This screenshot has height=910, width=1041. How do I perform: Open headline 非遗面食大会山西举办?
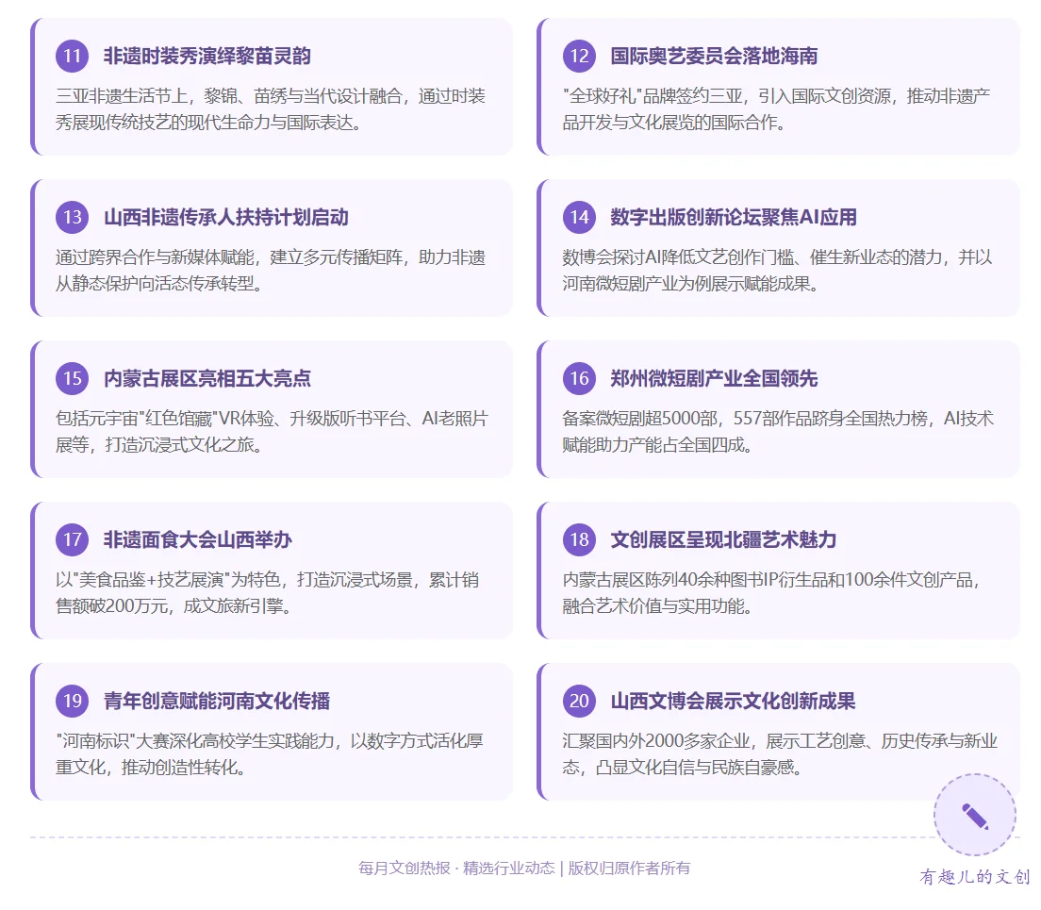(x=198, y=539)
